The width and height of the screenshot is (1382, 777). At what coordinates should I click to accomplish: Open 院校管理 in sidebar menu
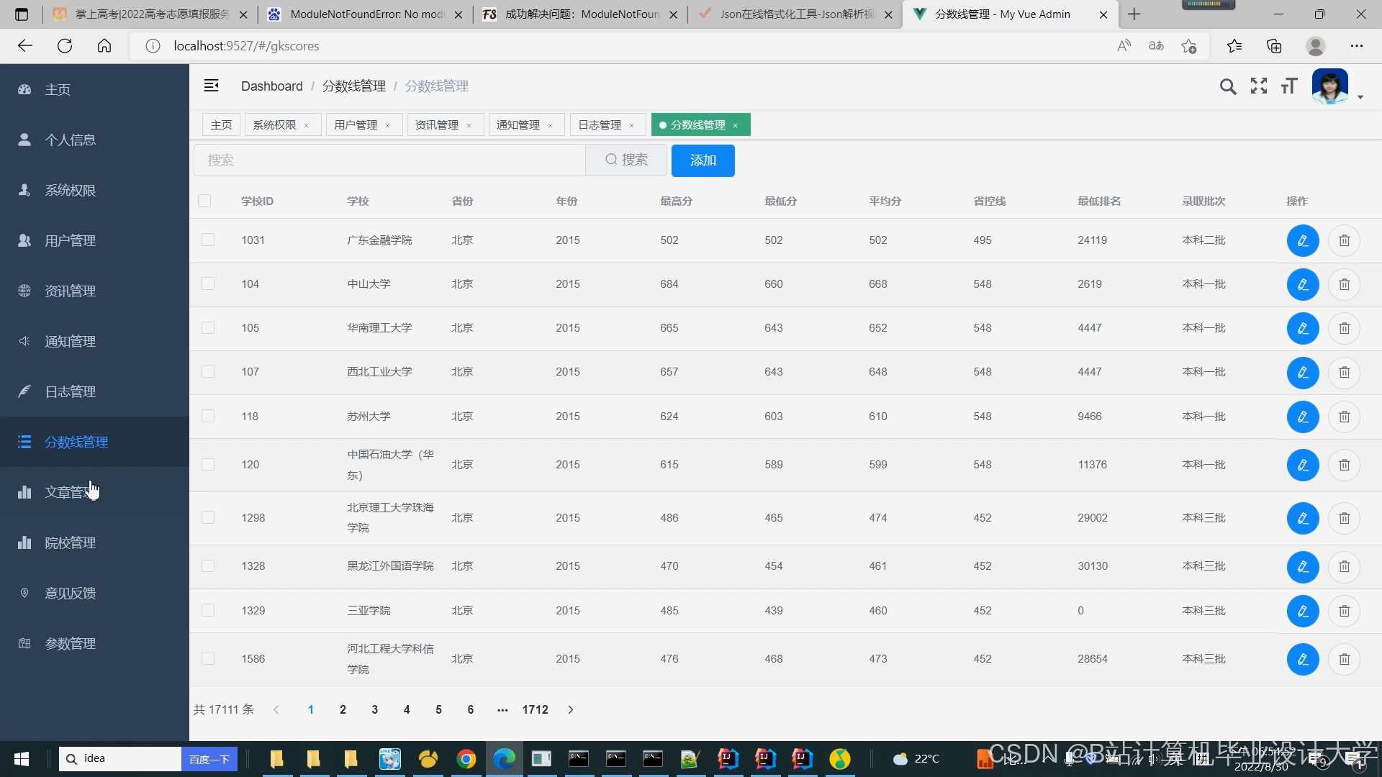point(70,542)
